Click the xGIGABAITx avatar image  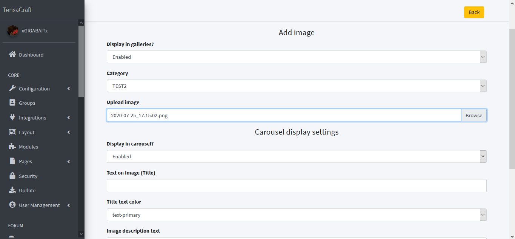(13, 31)
